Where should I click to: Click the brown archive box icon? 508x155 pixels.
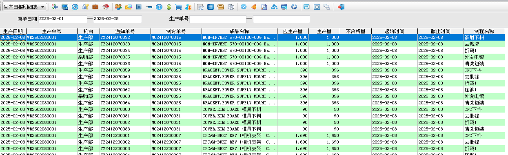[x=221, y=7]
